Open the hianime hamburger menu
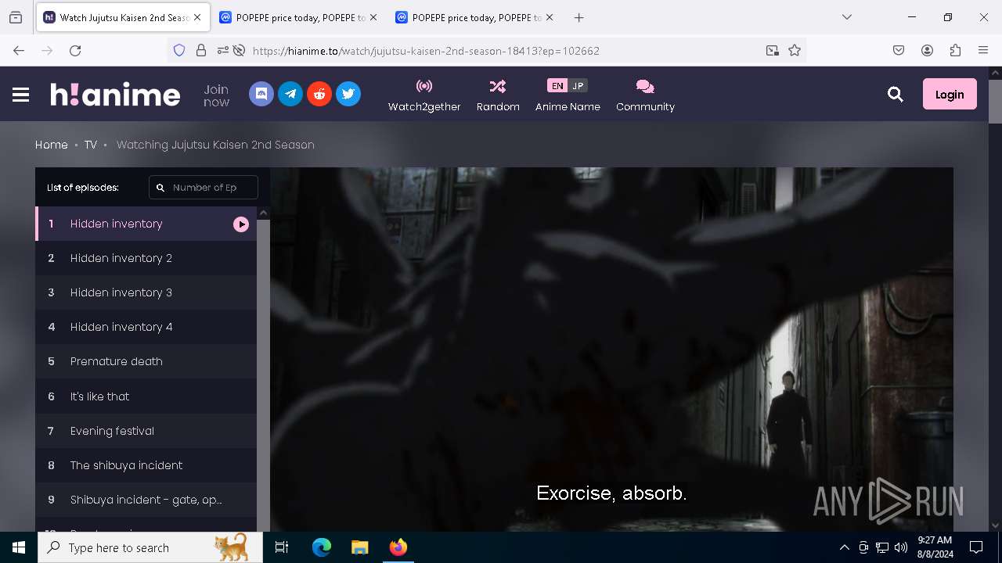1002x563 pixels. tap(21, 95)
